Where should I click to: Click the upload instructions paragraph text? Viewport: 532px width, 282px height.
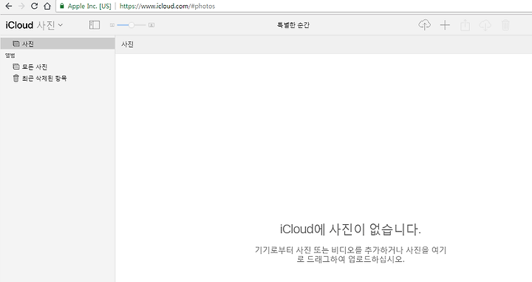350,255
